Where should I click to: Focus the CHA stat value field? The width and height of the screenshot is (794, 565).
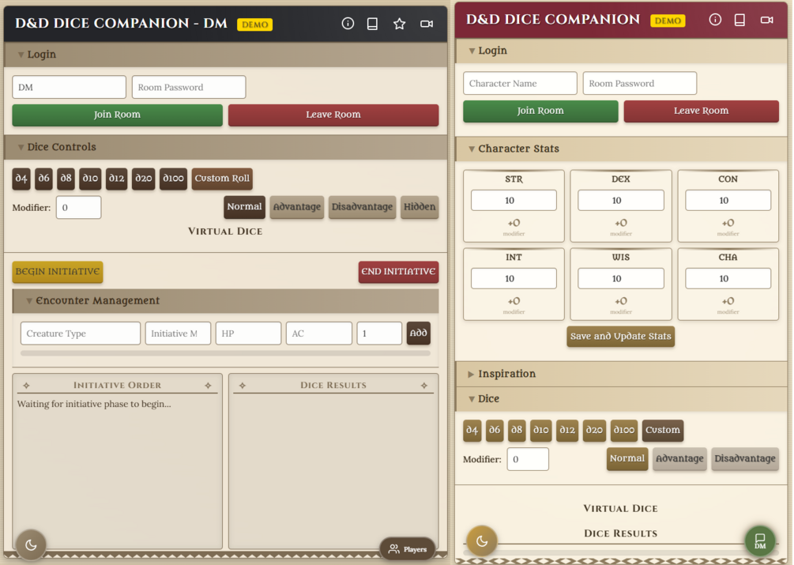[728, 278]
